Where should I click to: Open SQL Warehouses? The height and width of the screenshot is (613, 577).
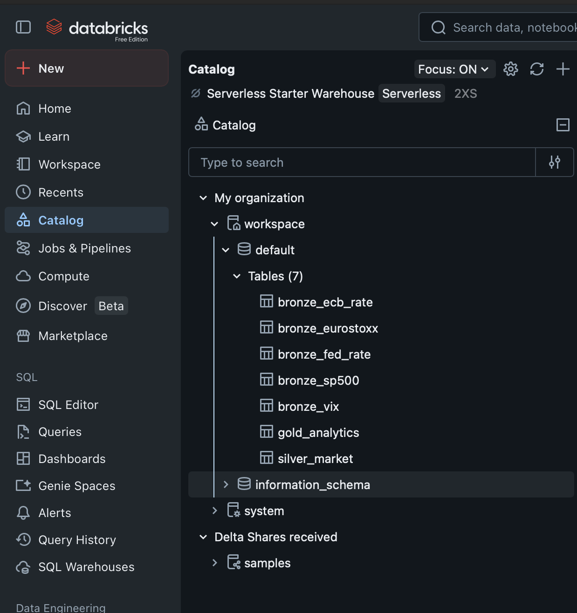(87, 567)
